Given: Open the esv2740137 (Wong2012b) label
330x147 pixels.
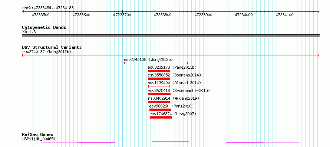Looking at the screenshot, I should [x=47, y=52].
